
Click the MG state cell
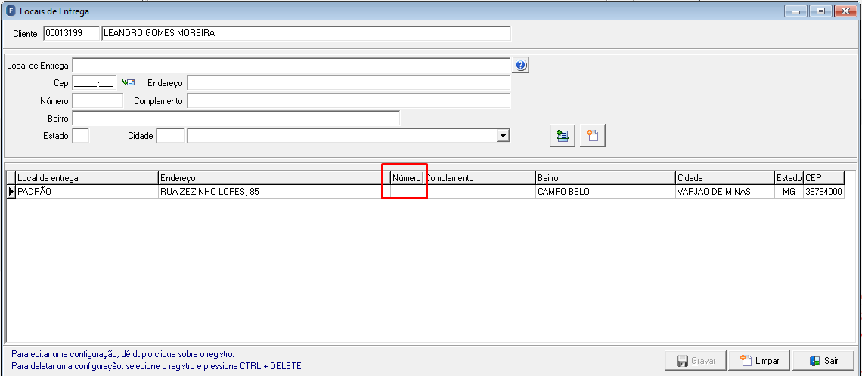point(789,192)
